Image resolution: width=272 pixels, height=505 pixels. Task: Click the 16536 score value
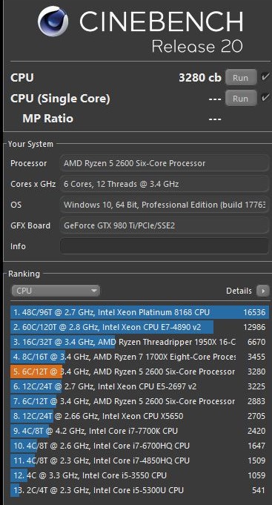[x=254, y=312]
